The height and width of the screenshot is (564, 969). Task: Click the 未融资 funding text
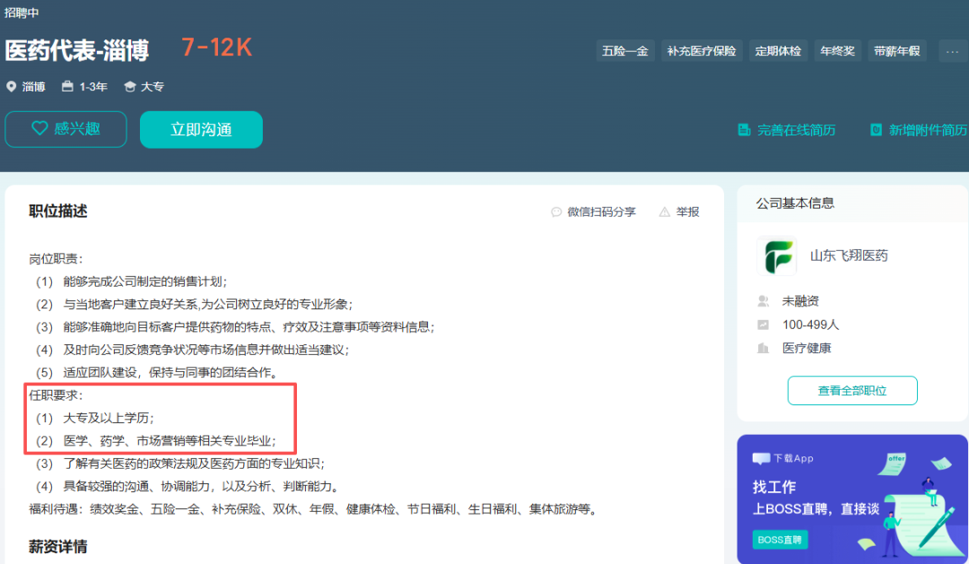tap(800, 301)
